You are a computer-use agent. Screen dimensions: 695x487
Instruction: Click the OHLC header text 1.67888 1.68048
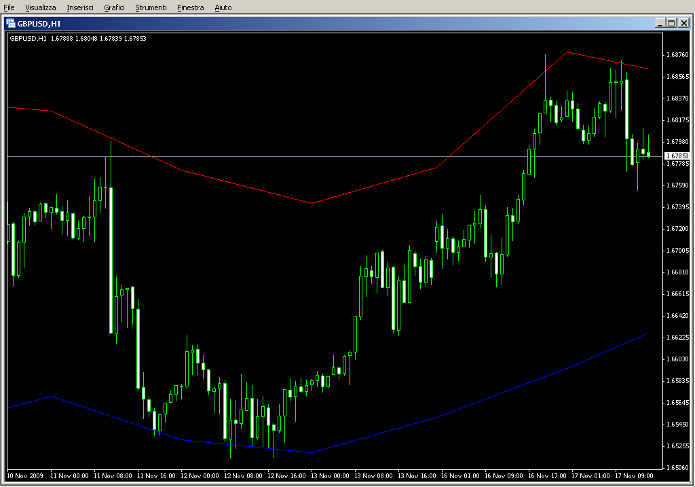point(73,38)
